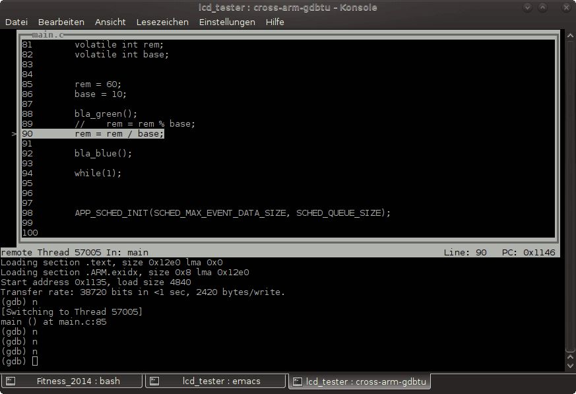Click the terminal icon on the emacs tab
The image size is (576, 394).
pyautogui.click(x=154, y=381)
